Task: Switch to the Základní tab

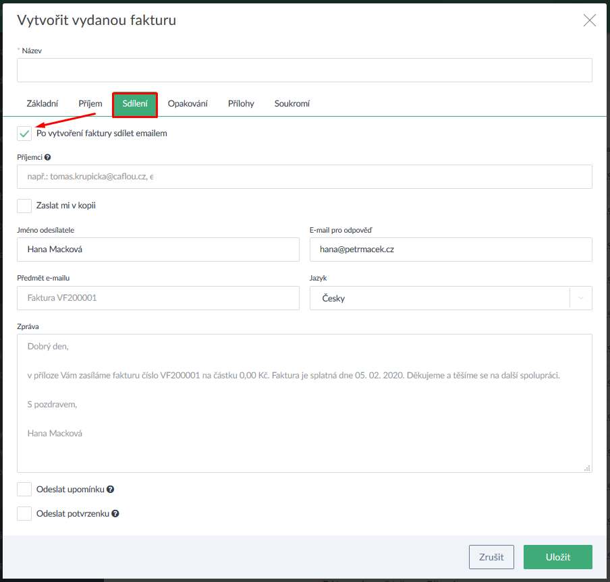Action: (x=42, y=104)
